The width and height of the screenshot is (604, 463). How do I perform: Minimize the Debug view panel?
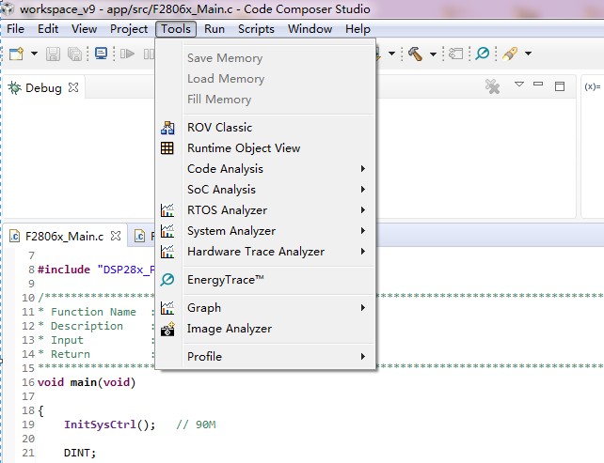(538, 84)
